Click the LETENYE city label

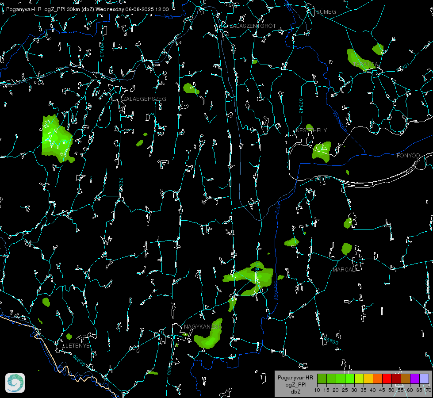77,346
